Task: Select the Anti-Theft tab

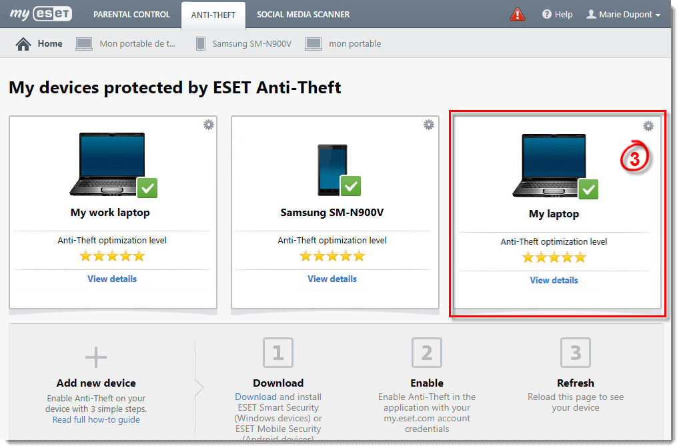Action: (x=213, y=15)
